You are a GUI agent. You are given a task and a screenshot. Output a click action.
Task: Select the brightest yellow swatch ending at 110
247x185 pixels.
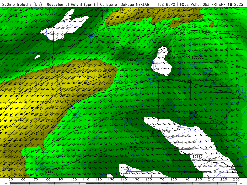[x=83, y=183]
